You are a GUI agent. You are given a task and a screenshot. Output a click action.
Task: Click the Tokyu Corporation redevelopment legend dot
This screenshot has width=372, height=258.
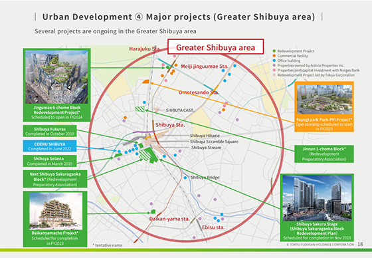tap(274, 75)
